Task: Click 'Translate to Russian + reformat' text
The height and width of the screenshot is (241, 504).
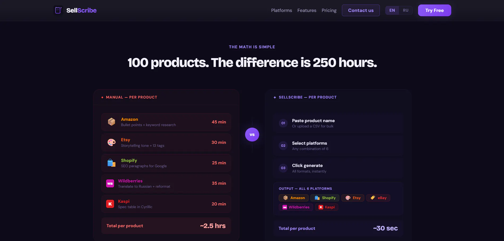Action: [x=144, y=186]
